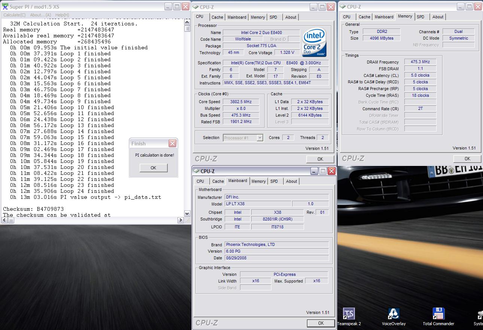Click the Multiplier x 8.0 value

[x=241, y=108]
